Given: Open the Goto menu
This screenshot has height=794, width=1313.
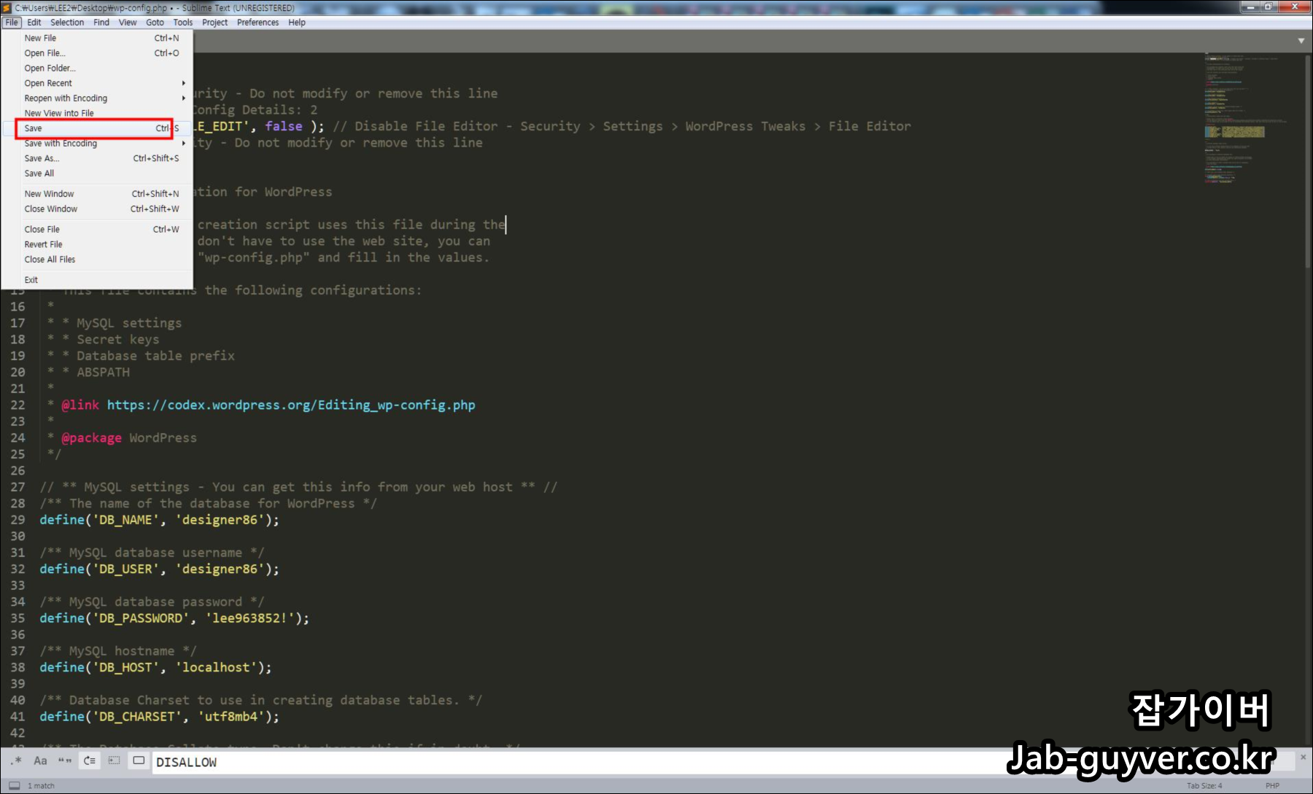Looking at the screenshot, I should point(155,23).
